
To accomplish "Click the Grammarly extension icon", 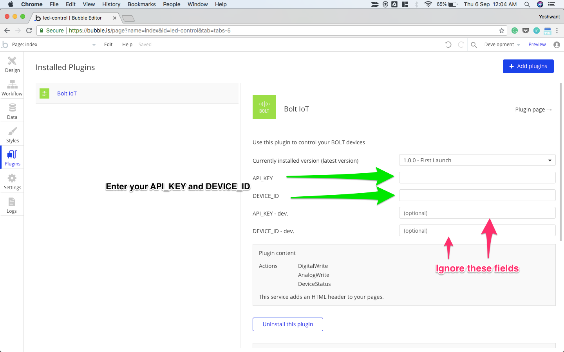I will [515, 31].
